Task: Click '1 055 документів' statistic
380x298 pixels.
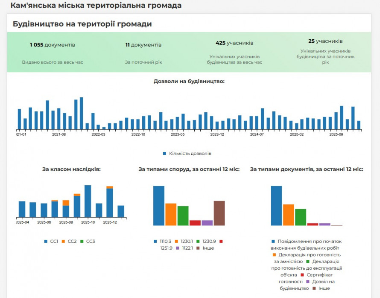Action: pos(53,45)
